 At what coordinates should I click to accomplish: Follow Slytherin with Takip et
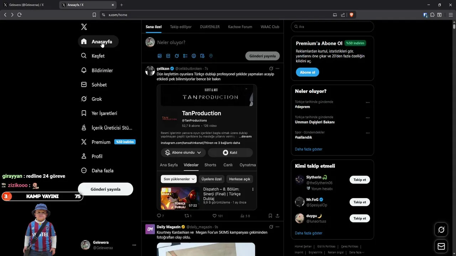pyautogui.click(x=359, y=180)
